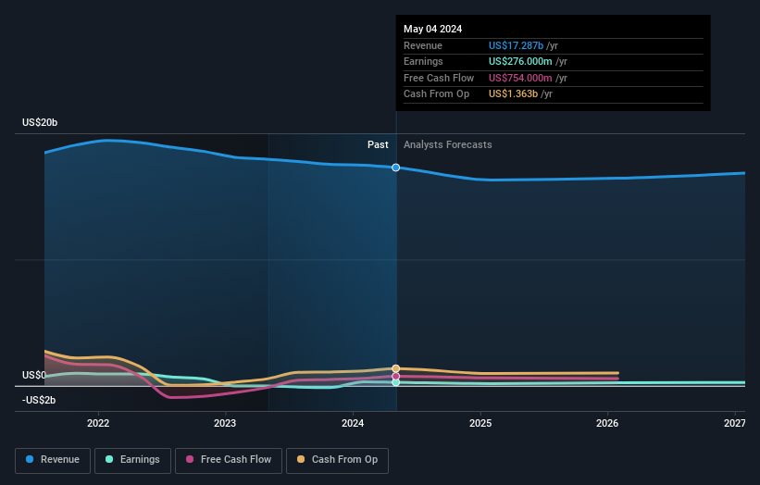The width and height of the screenshot is (760, 485).
Task: Click the 2026 x-axis label
Action: click(607, 423)
